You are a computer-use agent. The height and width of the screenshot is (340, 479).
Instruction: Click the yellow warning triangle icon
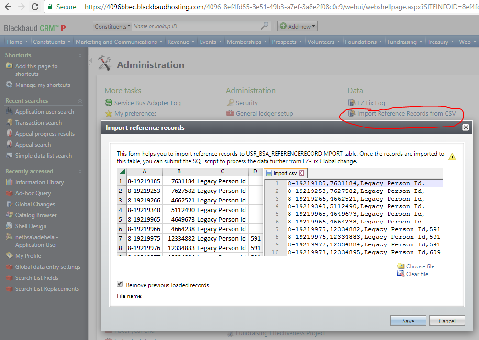[452, 157]
